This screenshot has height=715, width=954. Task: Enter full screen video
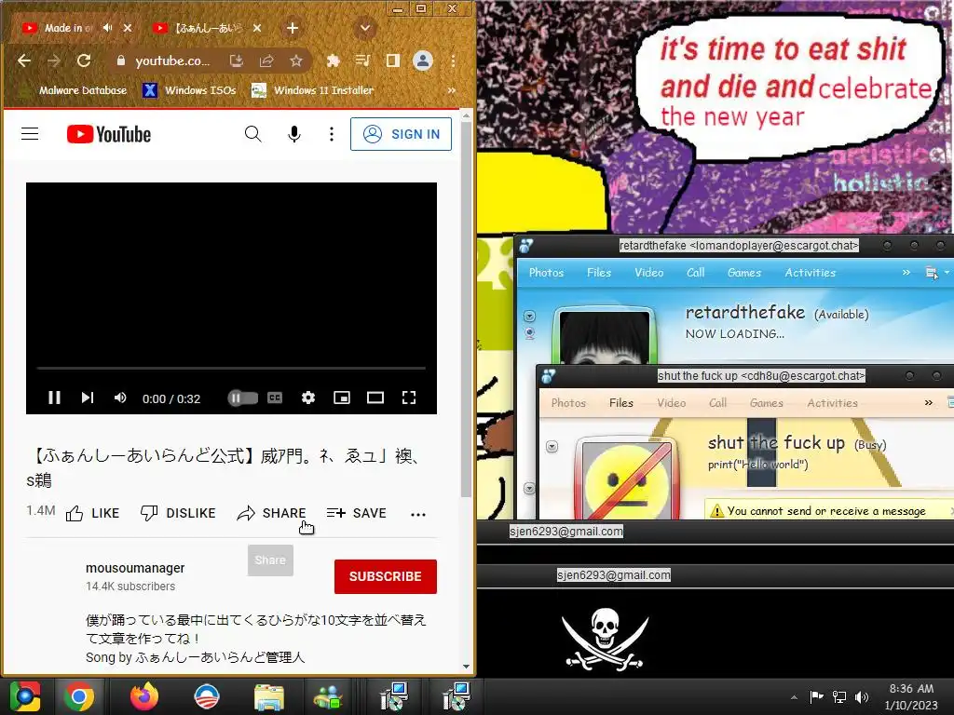tap(409, 398)
